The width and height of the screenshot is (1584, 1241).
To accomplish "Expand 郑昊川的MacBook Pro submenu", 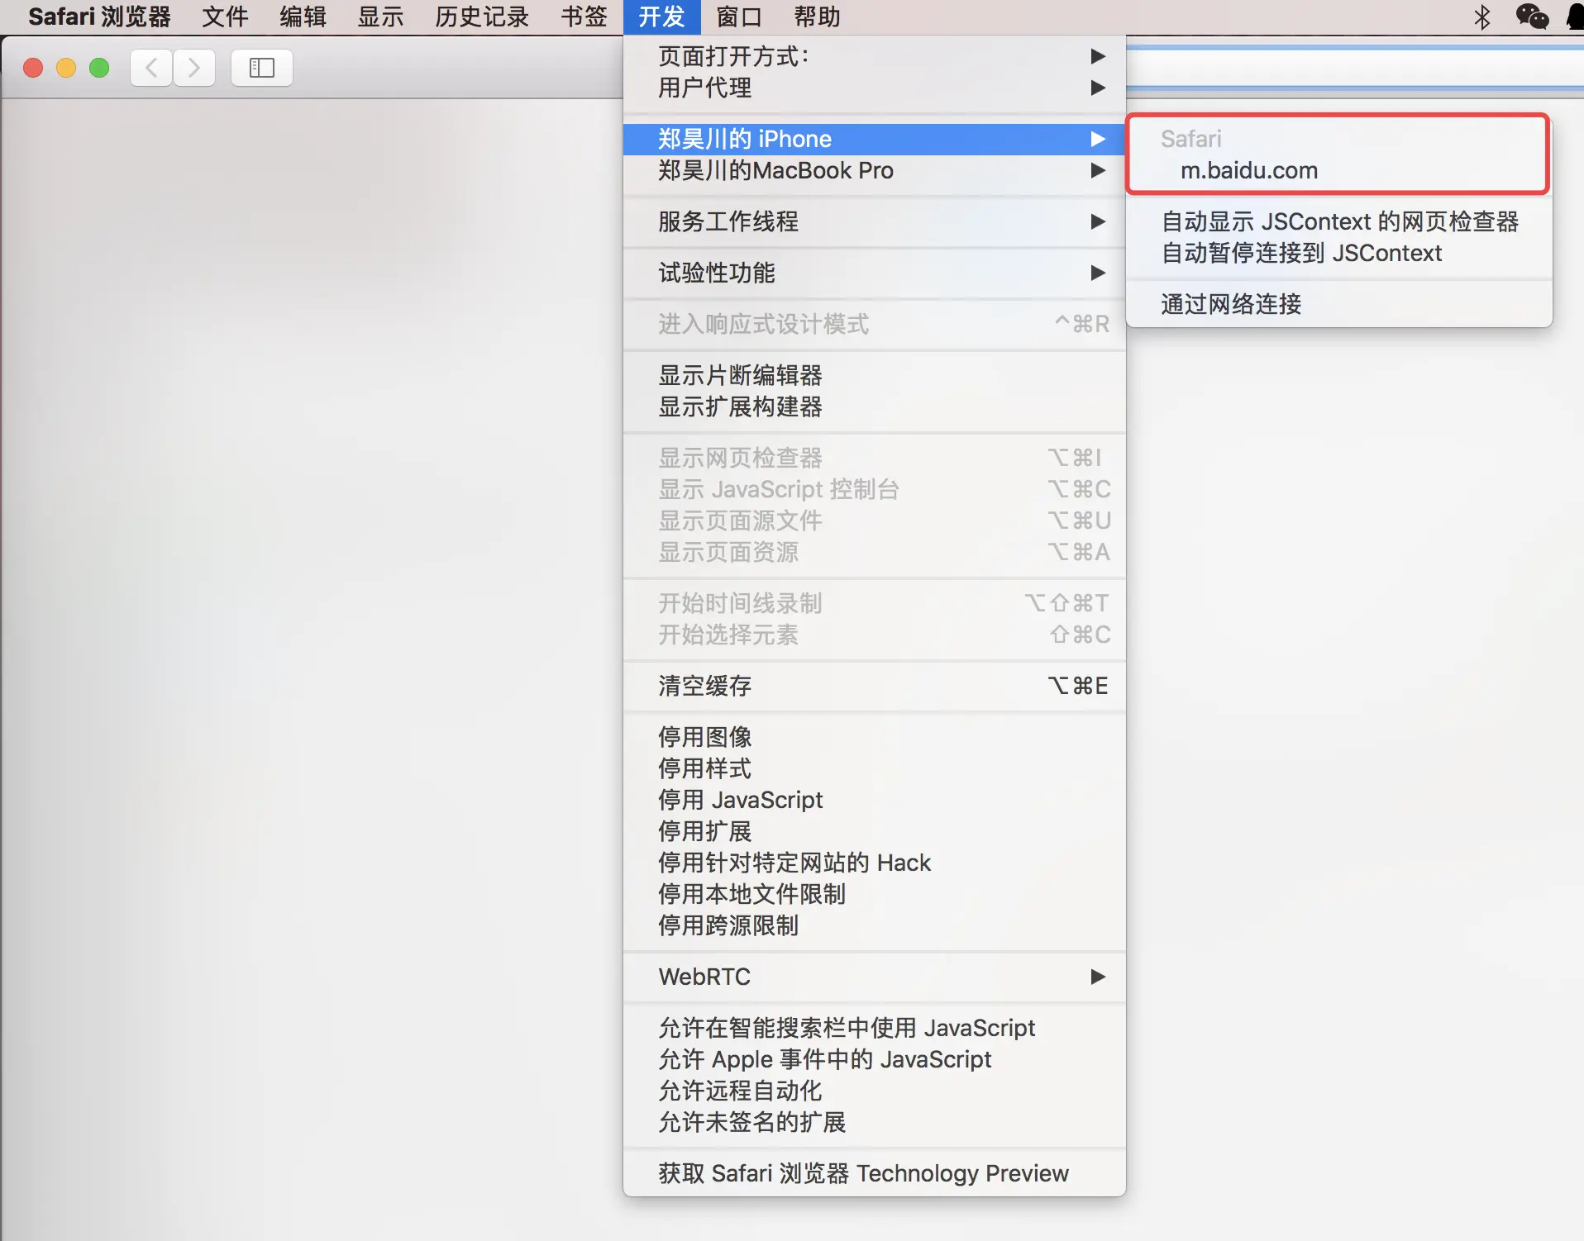I will [x=775, y=171].
